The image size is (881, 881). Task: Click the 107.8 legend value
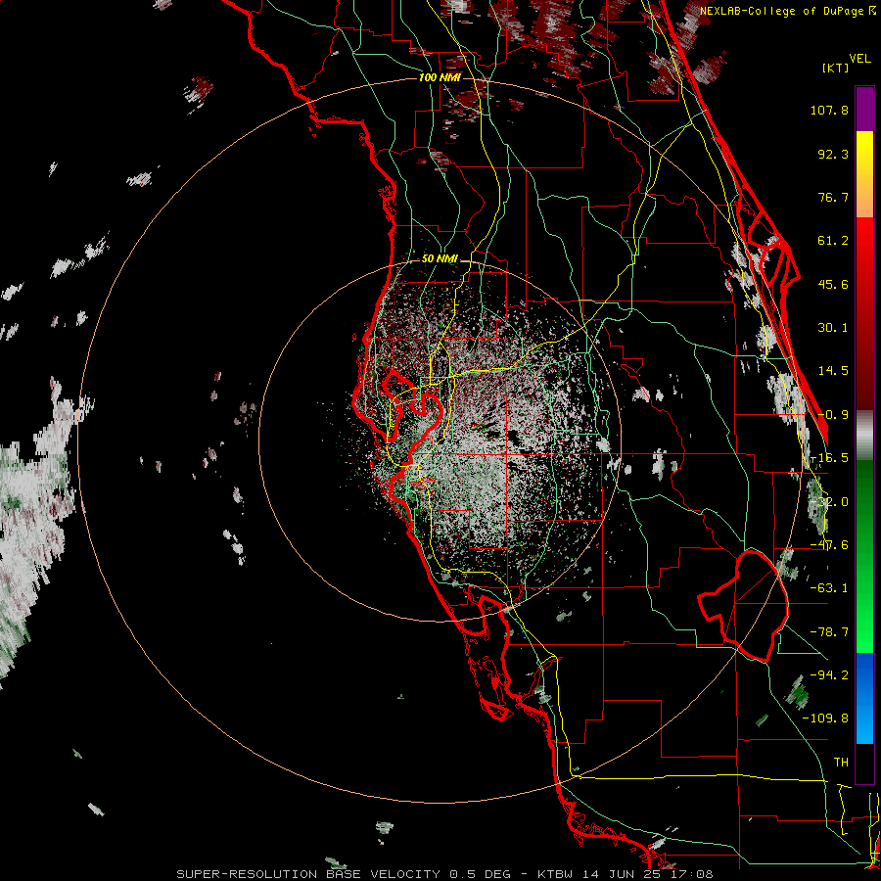point(829,110)
